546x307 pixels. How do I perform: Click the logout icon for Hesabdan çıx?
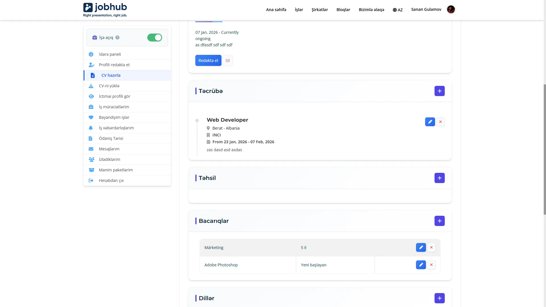click(91, 181)
